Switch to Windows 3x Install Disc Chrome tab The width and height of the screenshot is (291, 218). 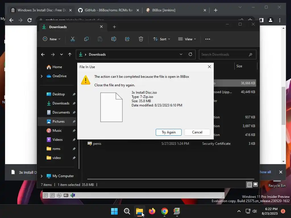41,10
